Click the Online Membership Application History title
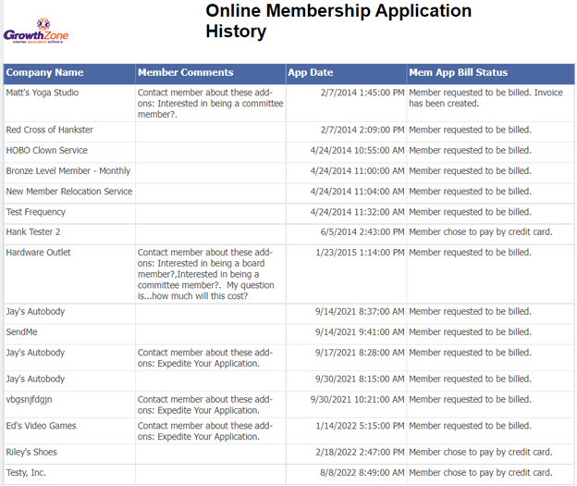Viewport: 577px width, 486px height. click(x=338, y=21)
